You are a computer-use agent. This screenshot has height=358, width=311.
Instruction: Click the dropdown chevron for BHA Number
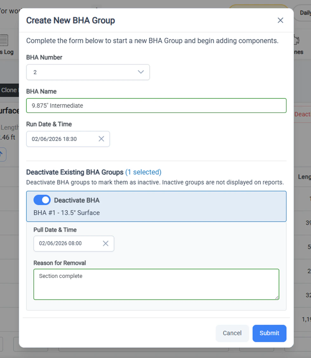coord(141,72)
